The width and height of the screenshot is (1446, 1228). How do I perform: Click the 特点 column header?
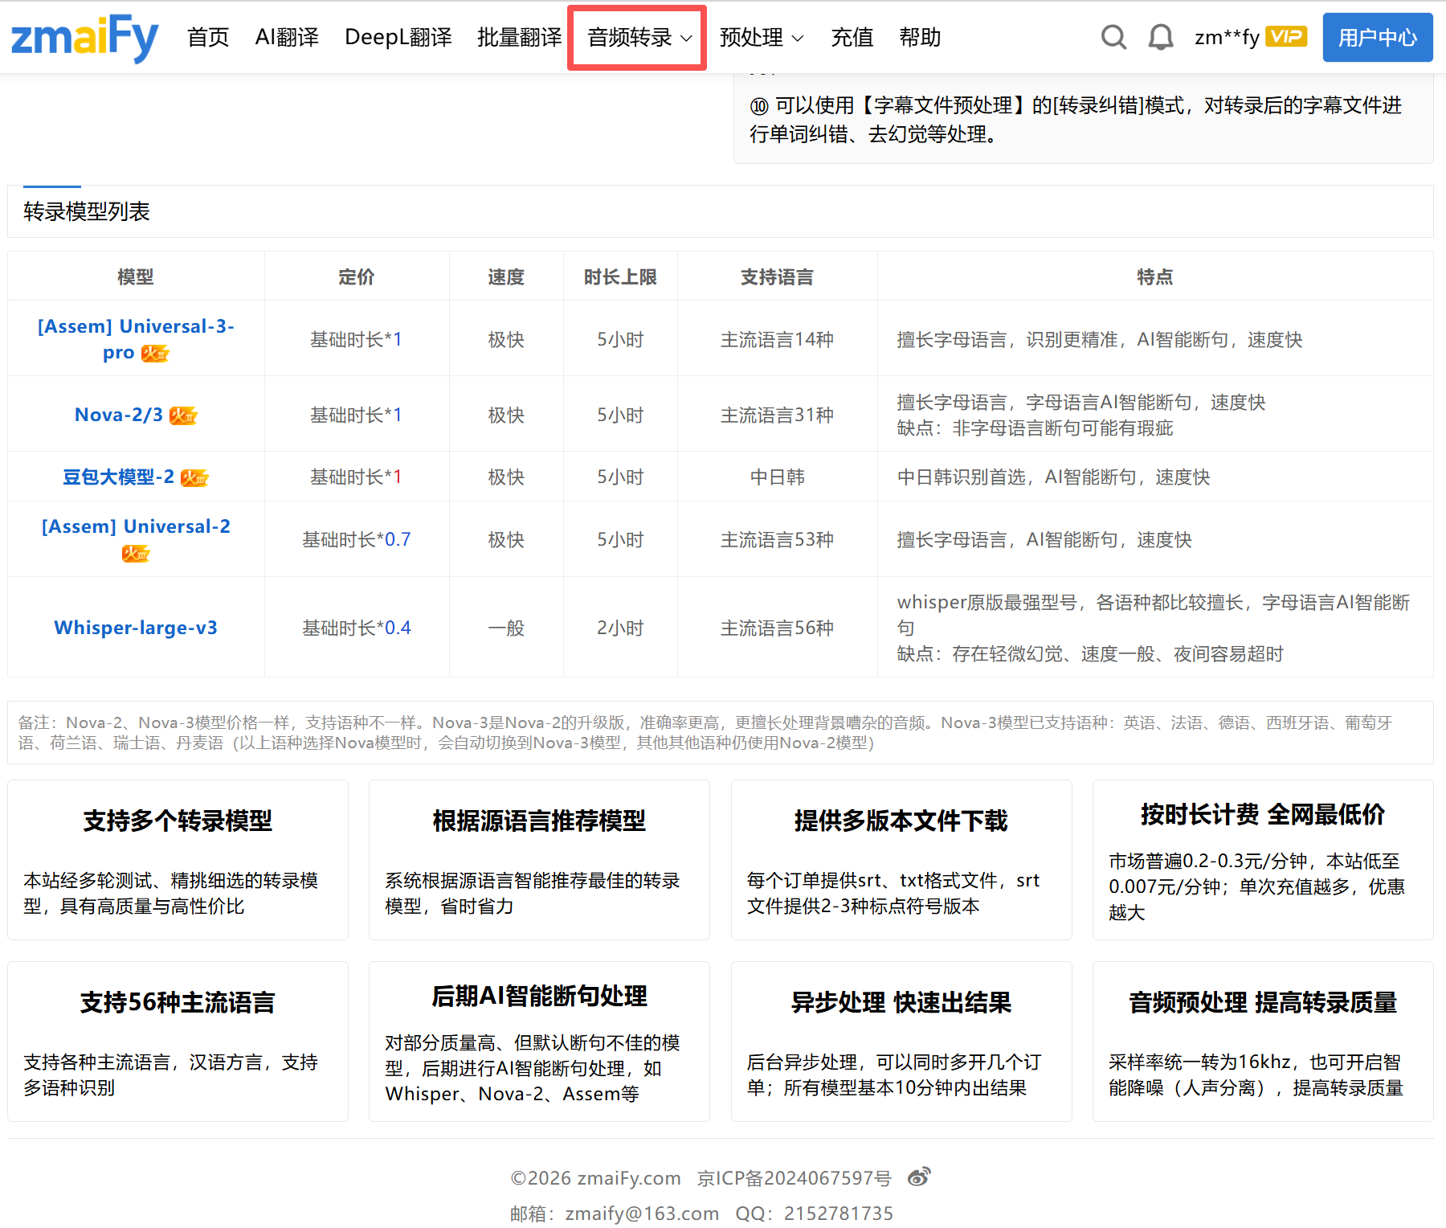click(x=1154, y=276)
